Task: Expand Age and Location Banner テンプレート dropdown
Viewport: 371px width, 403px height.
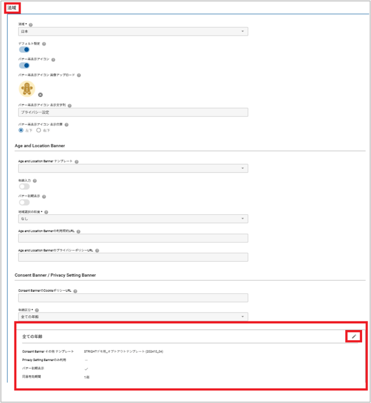Action: point(133,168)
